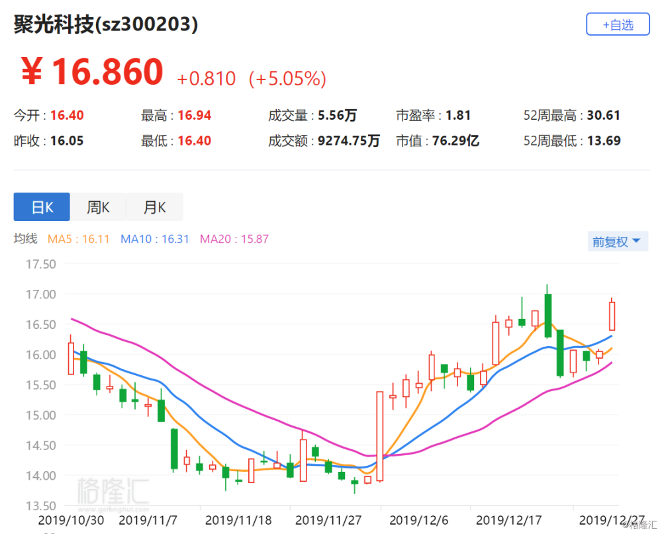The width and height of the screenshot is (662, 534).
Task: Click the tall red candlestick rising from 14.00
Action: coord(380,435)
